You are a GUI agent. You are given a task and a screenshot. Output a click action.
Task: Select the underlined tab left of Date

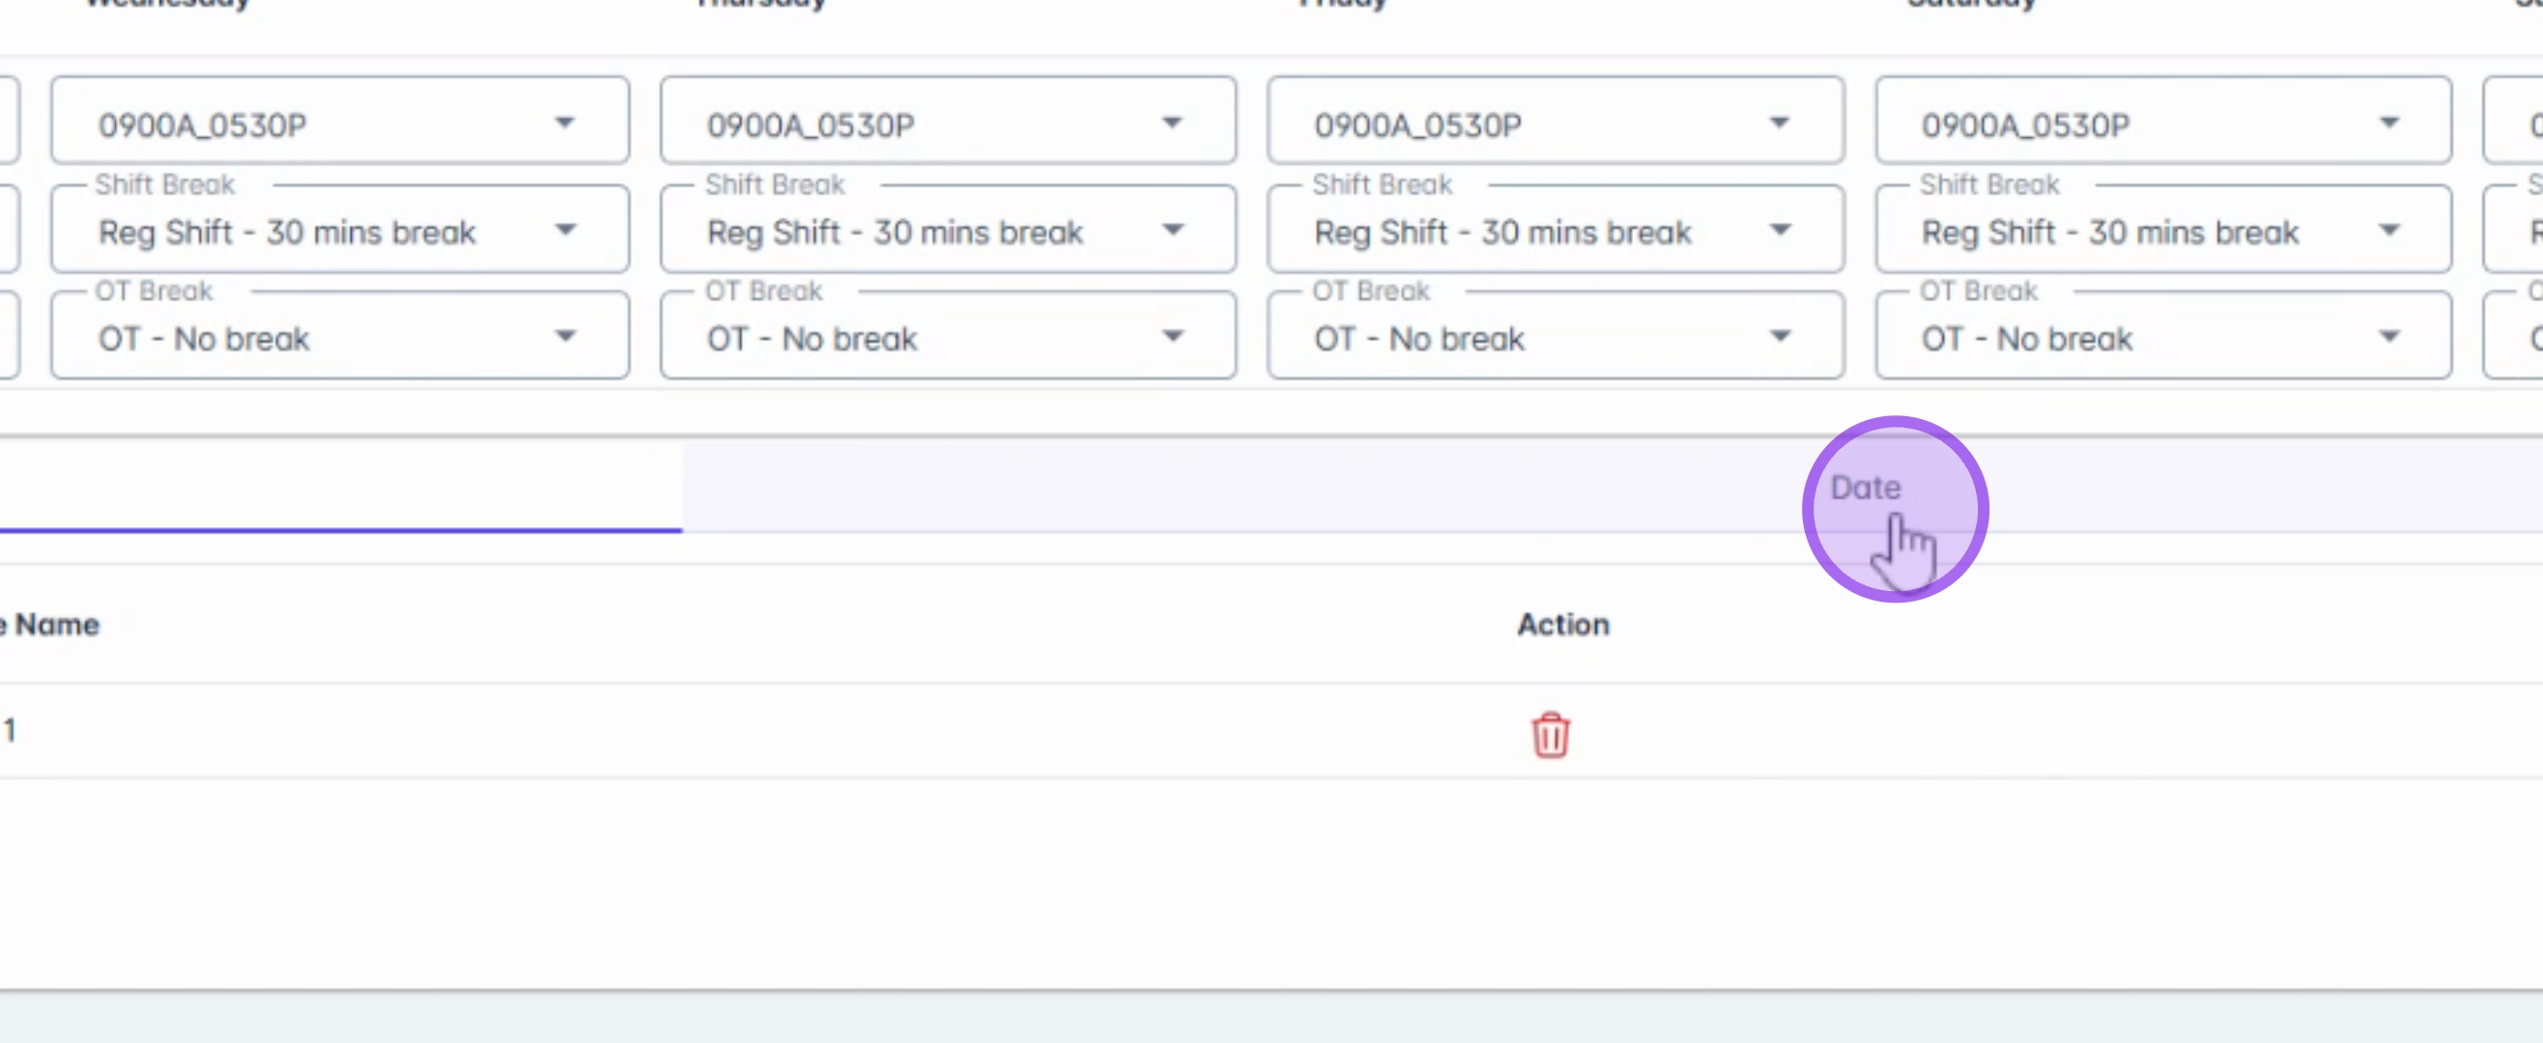(339, 488)
